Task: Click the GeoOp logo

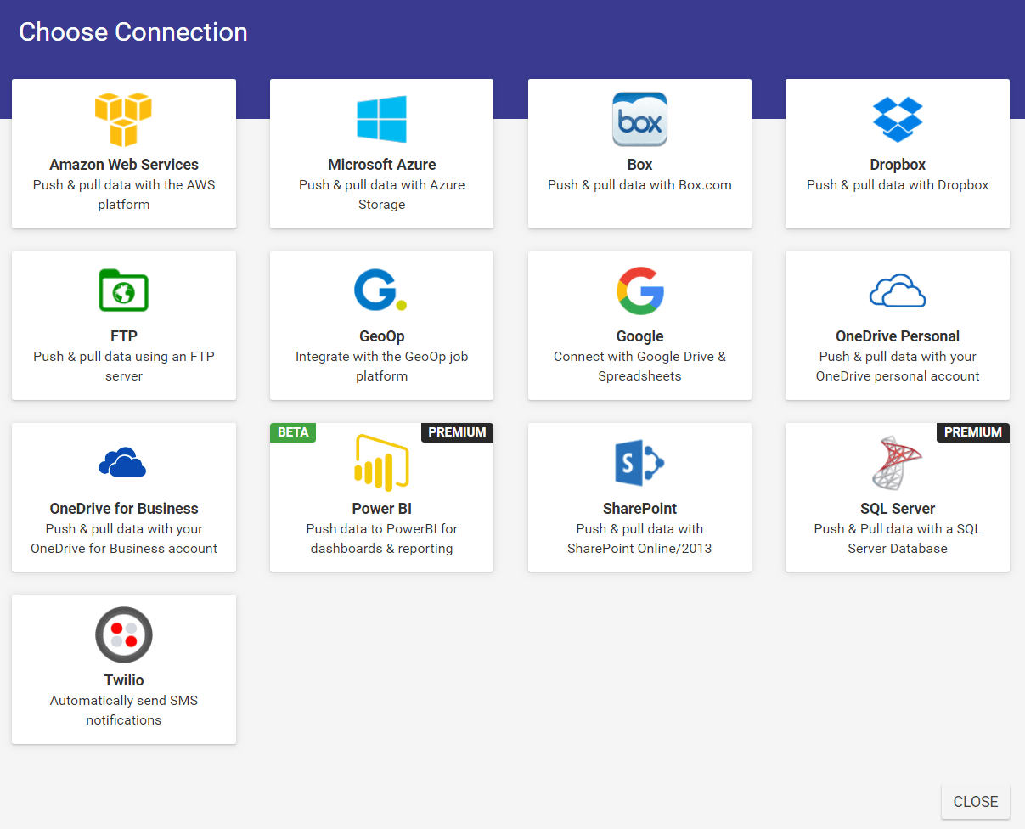Action: pos(381,289)
